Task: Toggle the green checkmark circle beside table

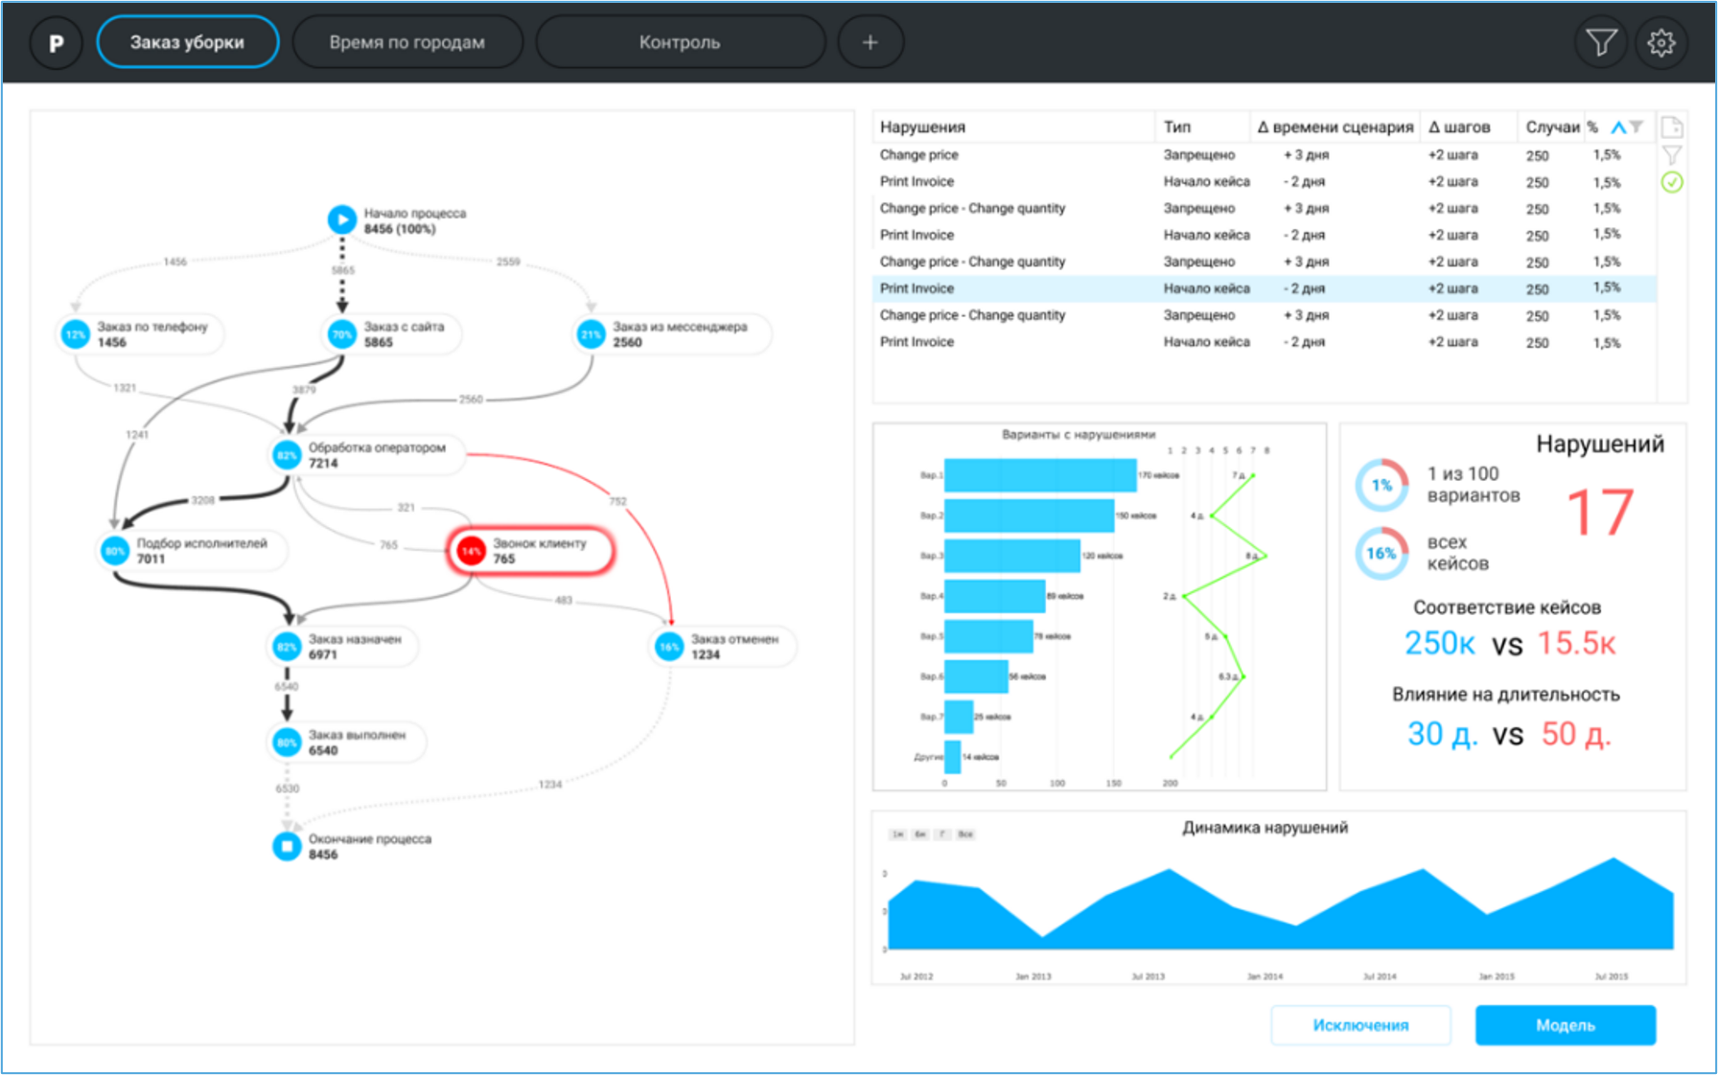Action: pyautogui.click(x=1671, y=182)
